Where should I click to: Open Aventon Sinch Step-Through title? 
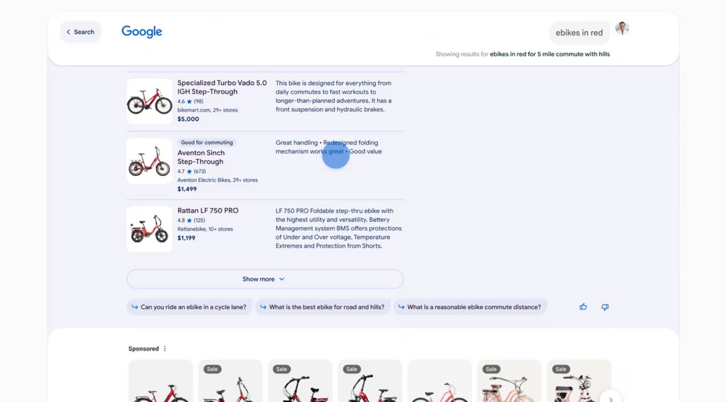(x=201, y=157)
